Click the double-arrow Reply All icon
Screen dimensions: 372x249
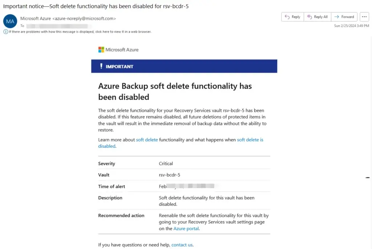point(310,17)
